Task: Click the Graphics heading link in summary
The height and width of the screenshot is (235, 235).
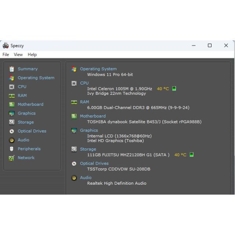Action: [x=89, y=130]
